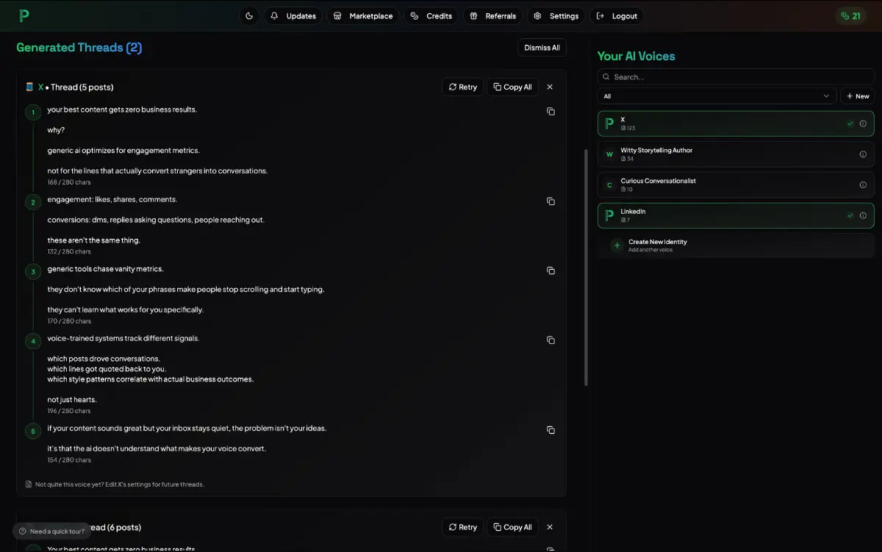This screenshot has height=552, width=882.
Task: Toggle dark mode moon icon
Action: click(249, 16)
